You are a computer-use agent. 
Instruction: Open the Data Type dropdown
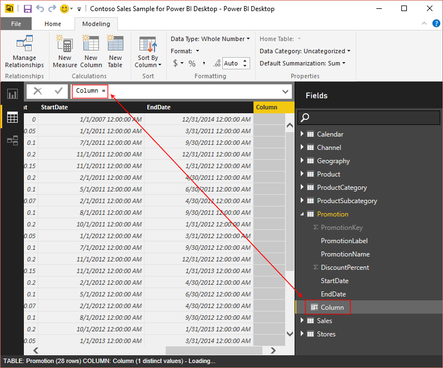pyautogui.click(x=210, y=39)
